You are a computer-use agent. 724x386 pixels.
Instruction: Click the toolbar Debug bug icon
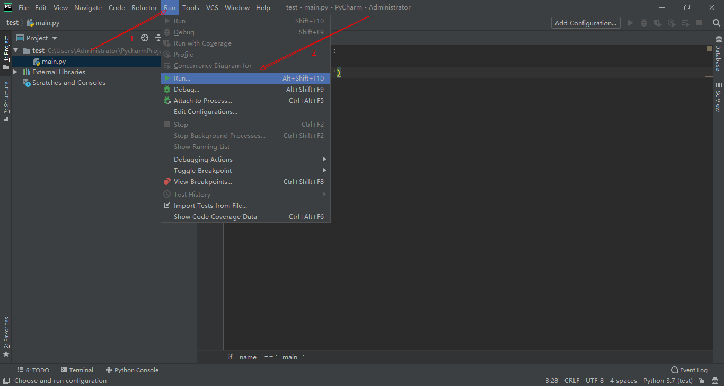(644, 23)
